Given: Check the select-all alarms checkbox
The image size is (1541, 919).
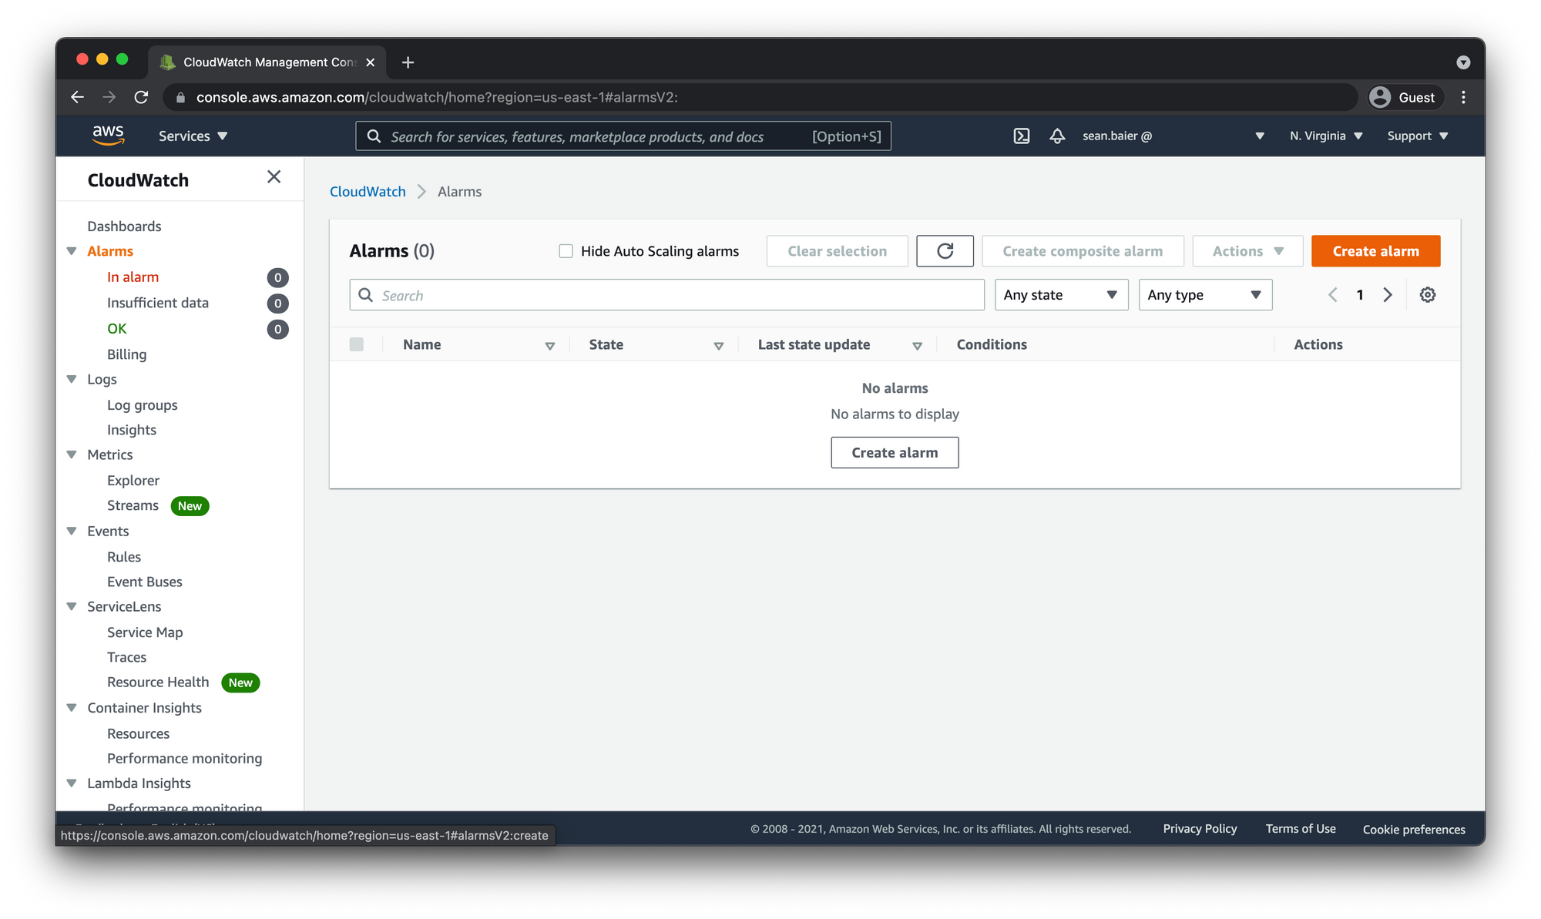Looking at the screenshot, I should 356,344.
